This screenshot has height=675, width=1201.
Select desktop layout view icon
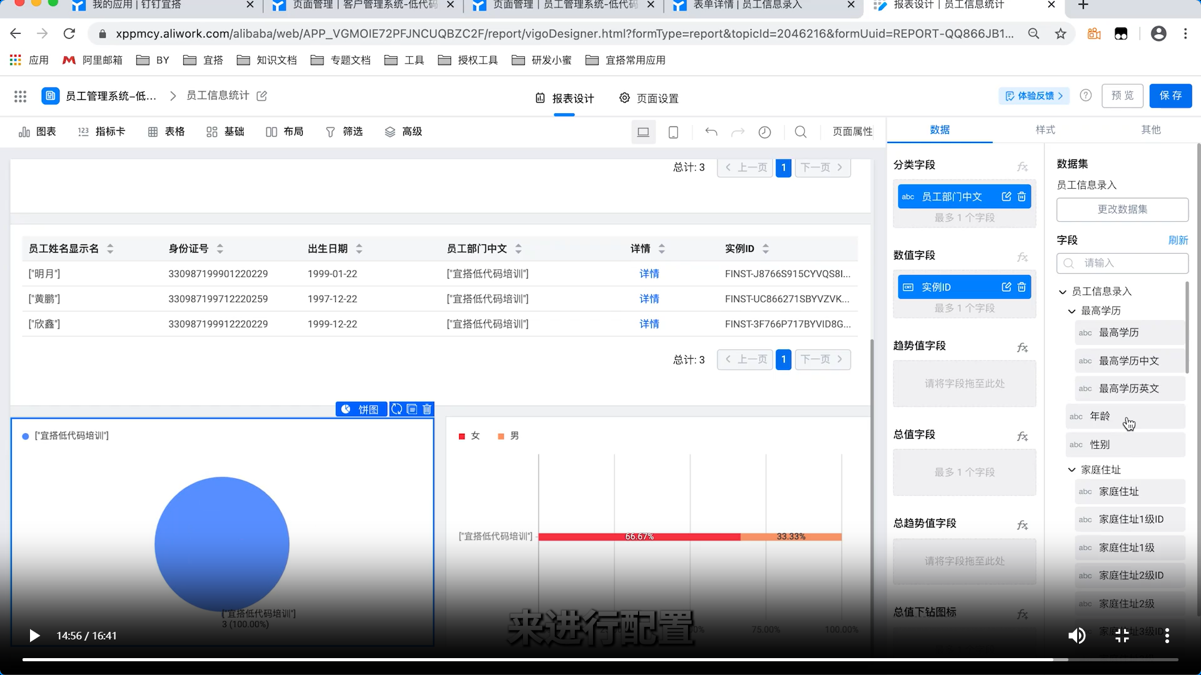643,132
